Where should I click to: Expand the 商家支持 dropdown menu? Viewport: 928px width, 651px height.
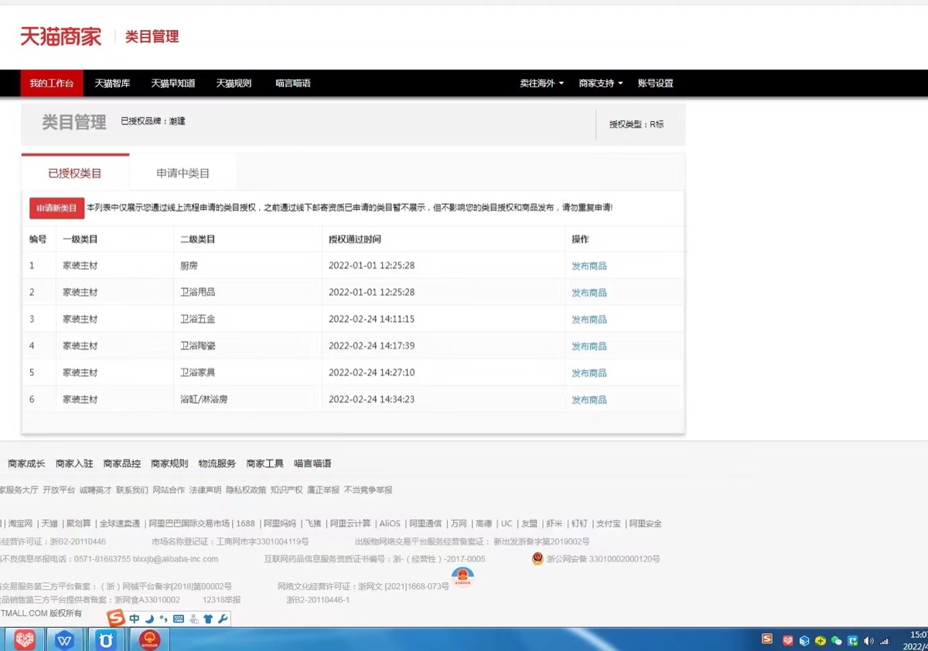click(601, 83)
